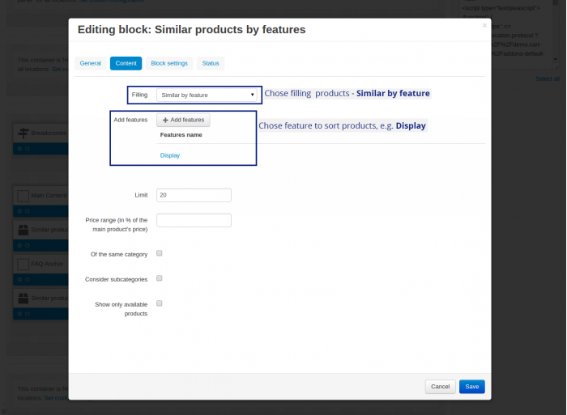Cancel the block editing dialog
Screen dimensions: 567x415
440,387
